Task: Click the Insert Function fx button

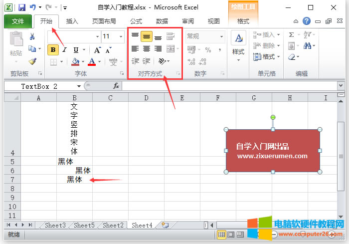Action: tap(116, 86)
